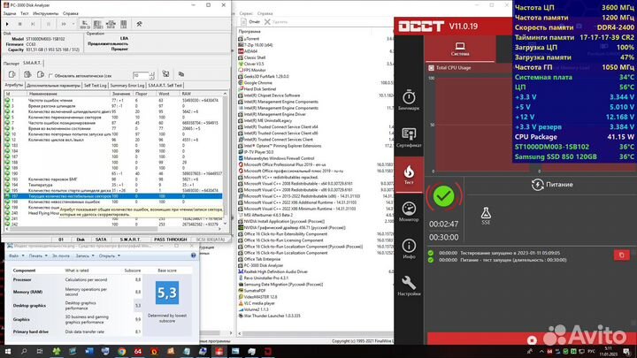The width and height of the screenshot is (637, 358).
Task: Open OCCT Инфо section
Action: [x=409, y=248]
